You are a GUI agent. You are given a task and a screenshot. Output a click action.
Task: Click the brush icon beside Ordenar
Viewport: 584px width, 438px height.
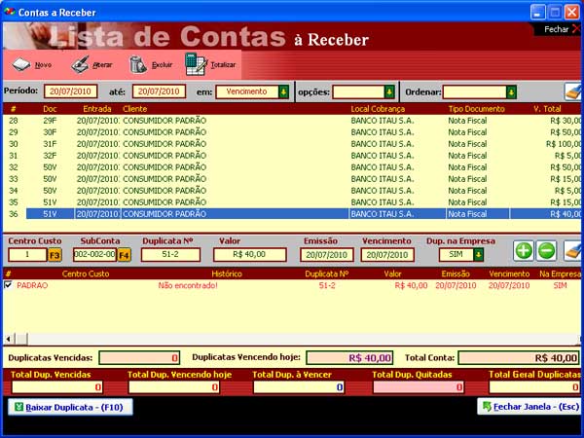point(573,91)
